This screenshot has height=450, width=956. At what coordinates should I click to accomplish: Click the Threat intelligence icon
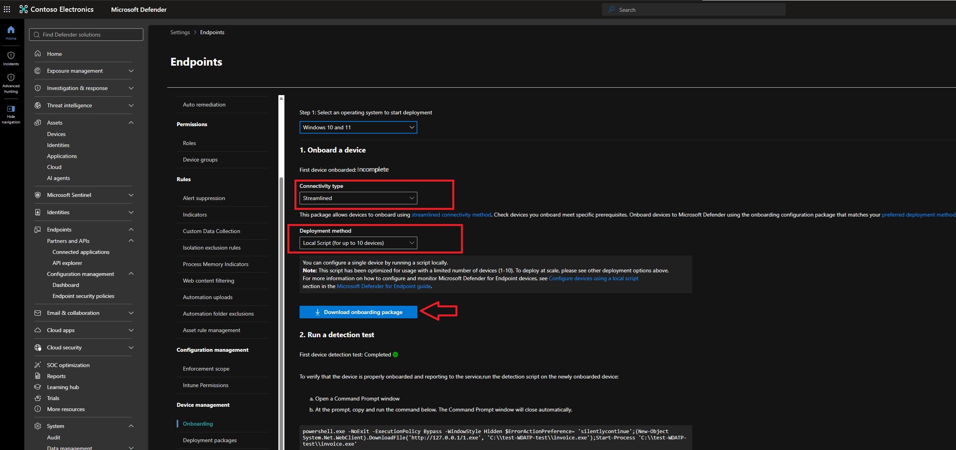[38, 105]
